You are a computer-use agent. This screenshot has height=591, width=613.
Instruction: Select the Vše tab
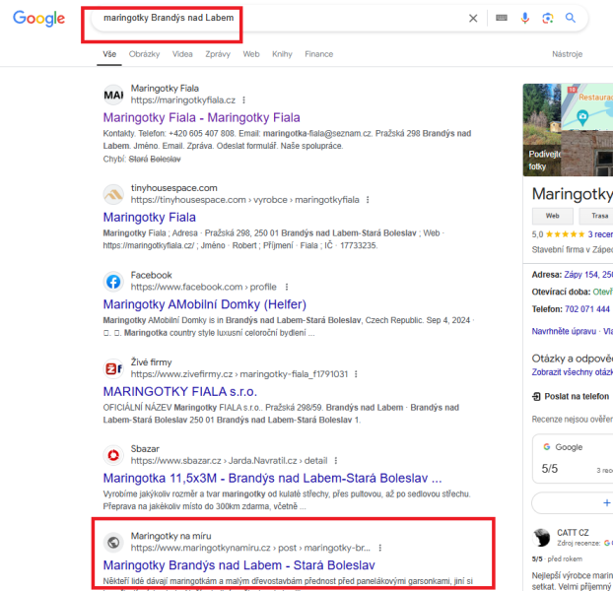[109, 54]
